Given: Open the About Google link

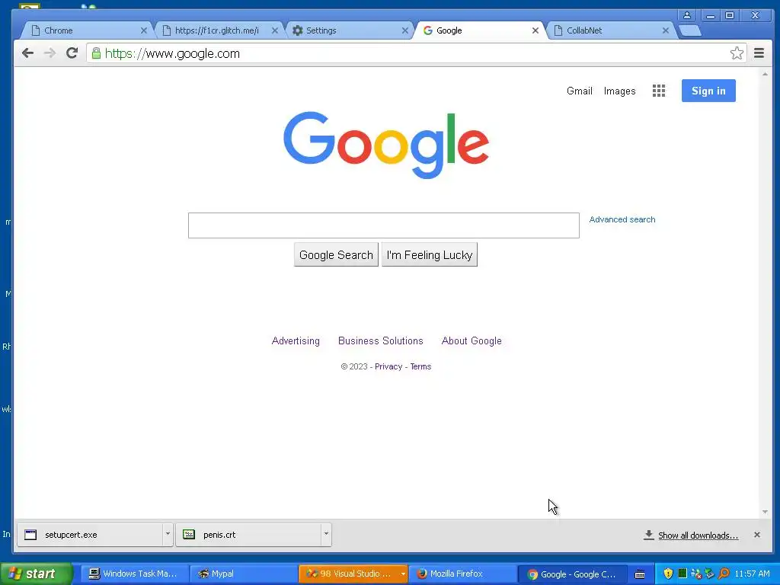Looking at the screenshot, I should coord(472,340).
